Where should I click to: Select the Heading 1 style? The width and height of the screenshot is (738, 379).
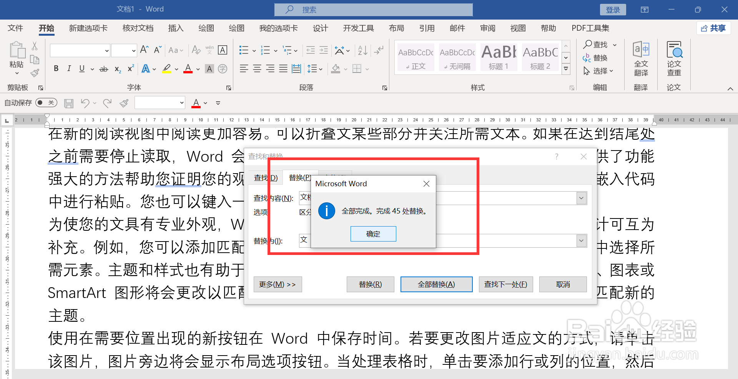coord(499,57)
